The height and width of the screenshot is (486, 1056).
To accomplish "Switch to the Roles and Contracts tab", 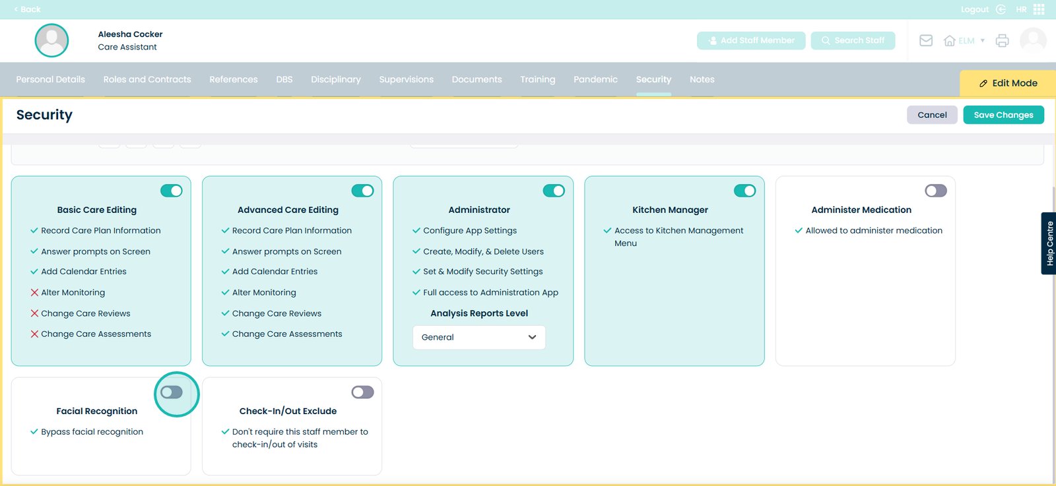I will tap(147, 80).
